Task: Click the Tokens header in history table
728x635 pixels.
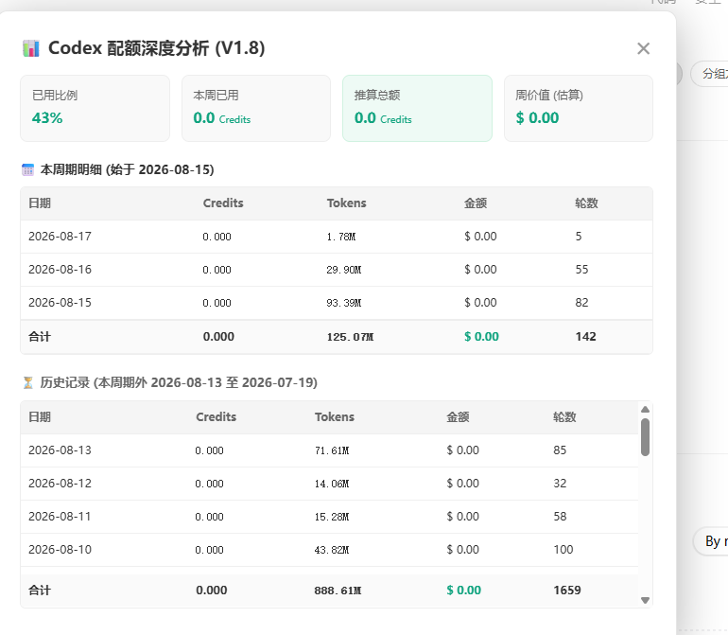Action: point(335,416)
